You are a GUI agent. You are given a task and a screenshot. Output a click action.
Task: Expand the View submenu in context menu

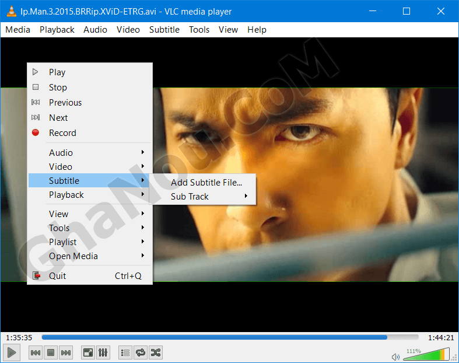(x=90, y=214)
